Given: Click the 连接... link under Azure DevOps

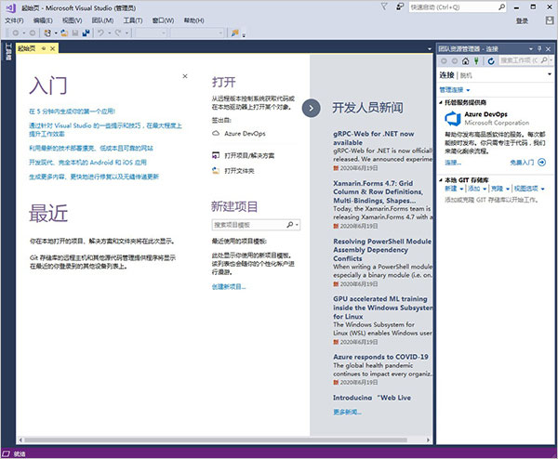Looking at the screenshot, I should [453, 163].
